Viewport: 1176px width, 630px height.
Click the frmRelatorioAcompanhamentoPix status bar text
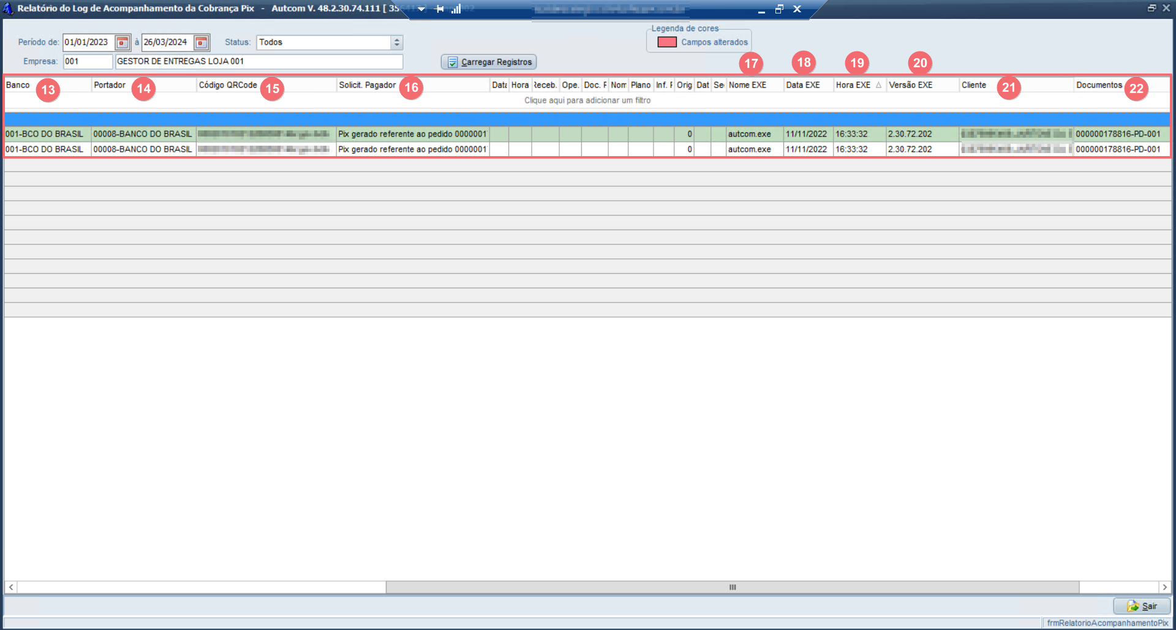(1107, 623)
